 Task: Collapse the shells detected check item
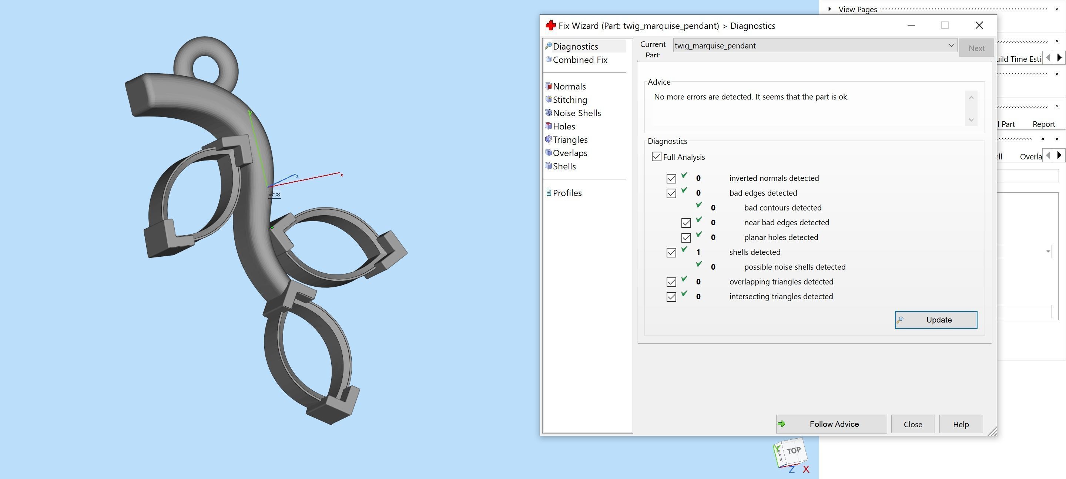tap(671, 252)
